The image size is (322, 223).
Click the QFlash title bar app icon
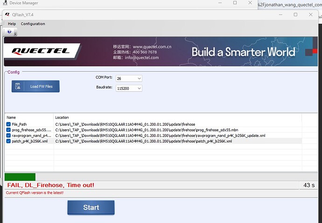click(x=7, y=14)
